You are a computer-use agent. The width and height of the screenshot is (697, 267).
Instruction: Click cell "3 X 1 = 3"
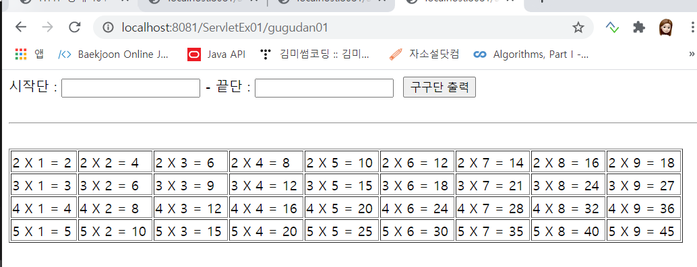click(x=44, y=184)
